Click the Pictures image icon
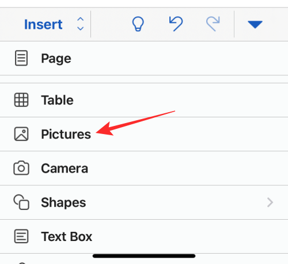288x264 pixels. click(x=21, y=134)
